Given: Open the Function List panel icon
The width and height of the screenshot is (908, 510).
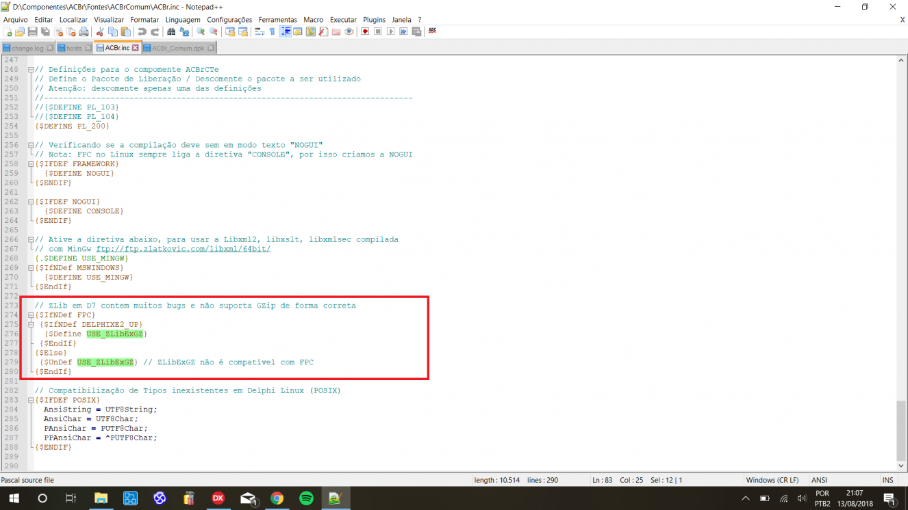Looking at the screenshot, I should click(x=323, y=31).
